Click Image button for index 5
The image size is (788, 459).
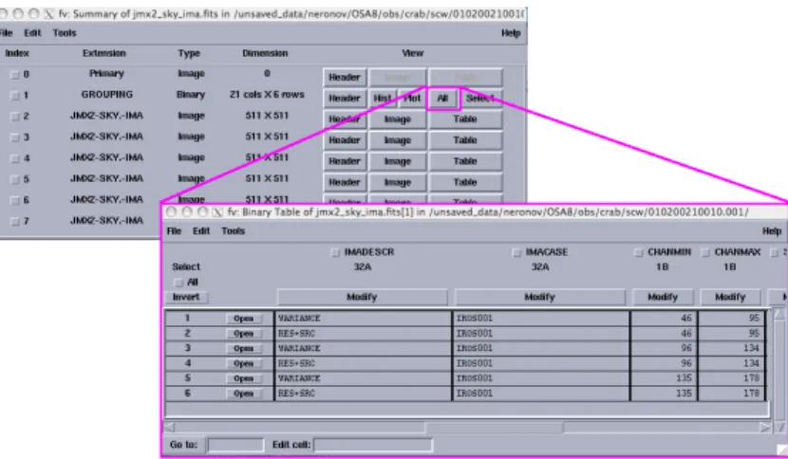point(398,182)
